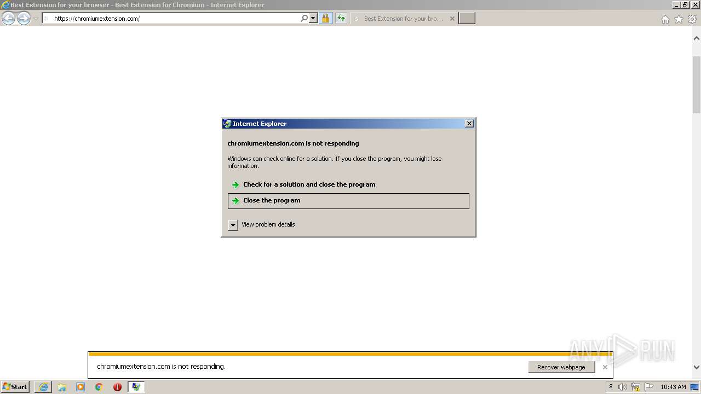Image resolution: width=701 pixels, height=394 pixels.
Task: Click Recover webpage button
Action: point(561,367)
